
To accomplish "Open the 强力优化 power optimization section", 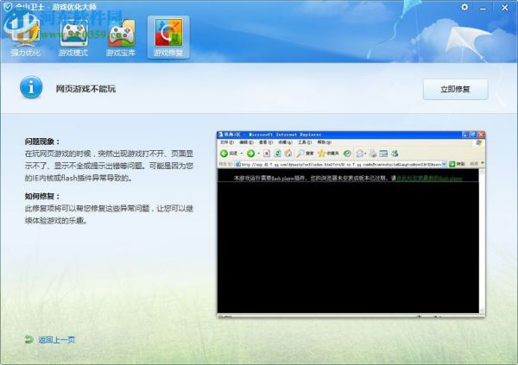I will click(x=25, y=38).
